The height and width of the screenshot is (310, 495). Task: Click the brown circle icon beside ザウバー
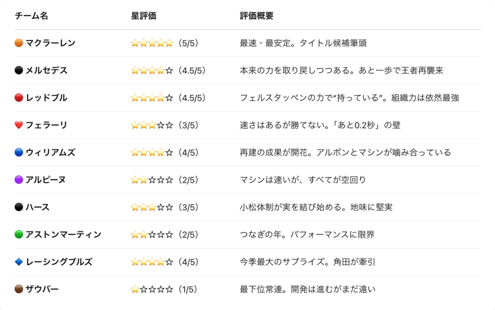(x=19, y=289)
